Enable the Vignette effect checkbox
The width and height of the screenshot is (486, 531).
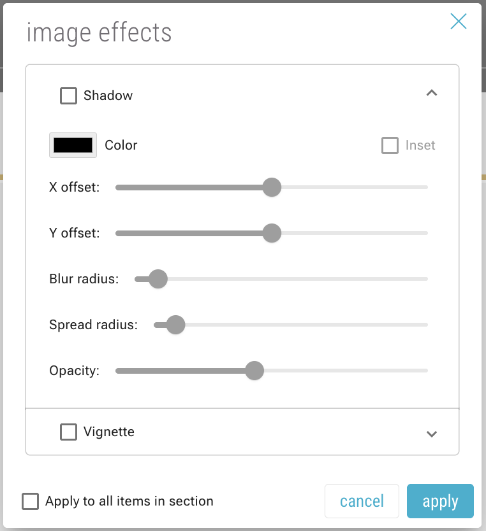coord(68,432)
